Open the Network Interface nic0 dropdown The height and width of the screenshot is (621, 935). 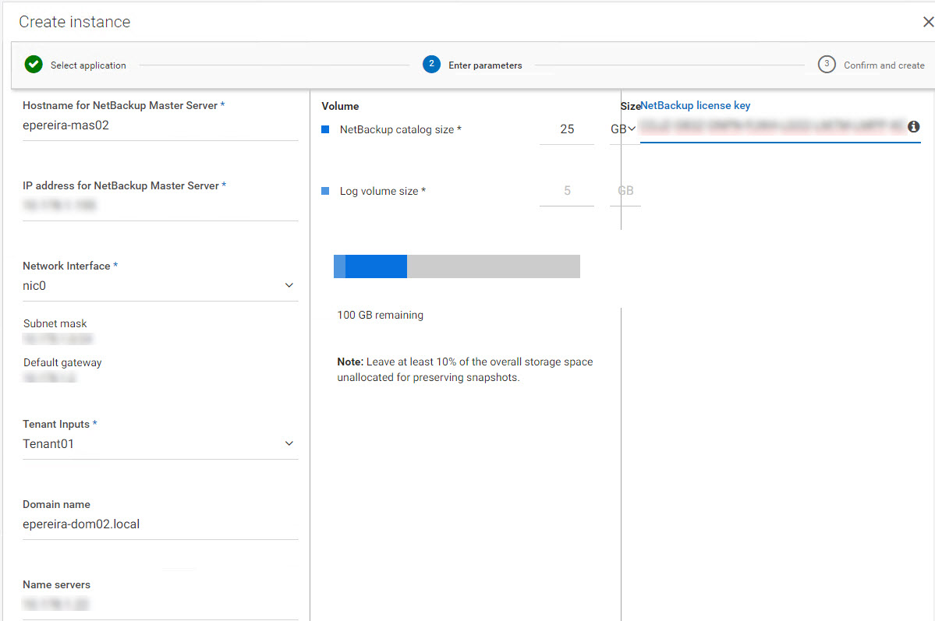pyautogui.click(x=160, y=285)
